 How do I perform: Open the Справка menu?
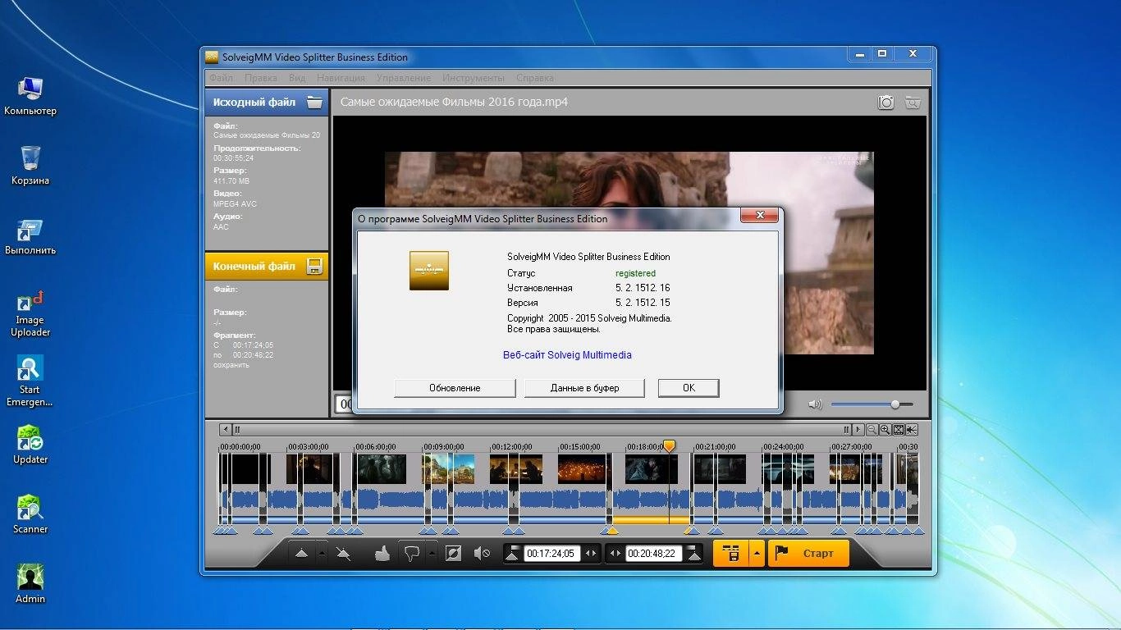(x=535, y=78)
